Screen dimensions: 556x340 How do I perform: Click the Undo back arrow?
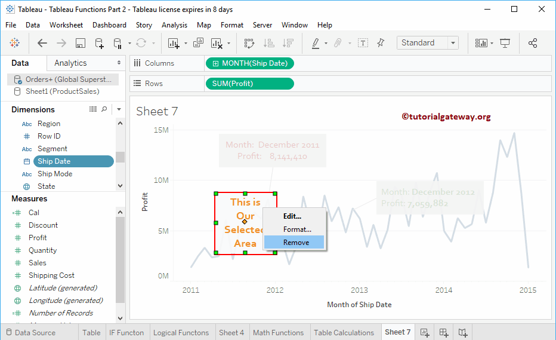click(42, 43)
